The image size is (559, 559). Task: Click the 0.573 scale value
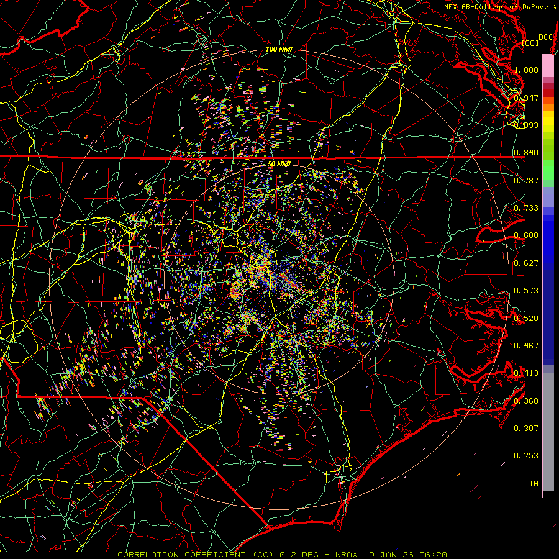526,290
